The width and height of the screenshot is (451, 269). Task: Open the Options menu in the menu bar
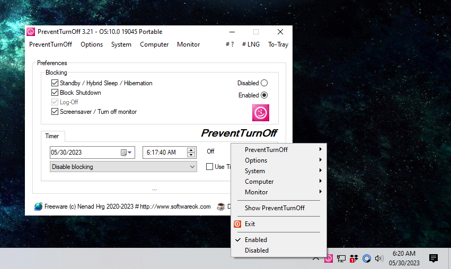point(92,44)
